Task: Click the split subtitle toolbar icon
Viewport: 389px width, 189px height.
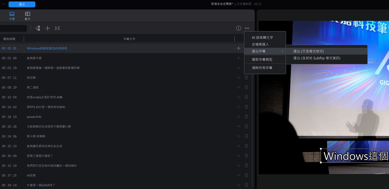Action: (x=57, y=28)
